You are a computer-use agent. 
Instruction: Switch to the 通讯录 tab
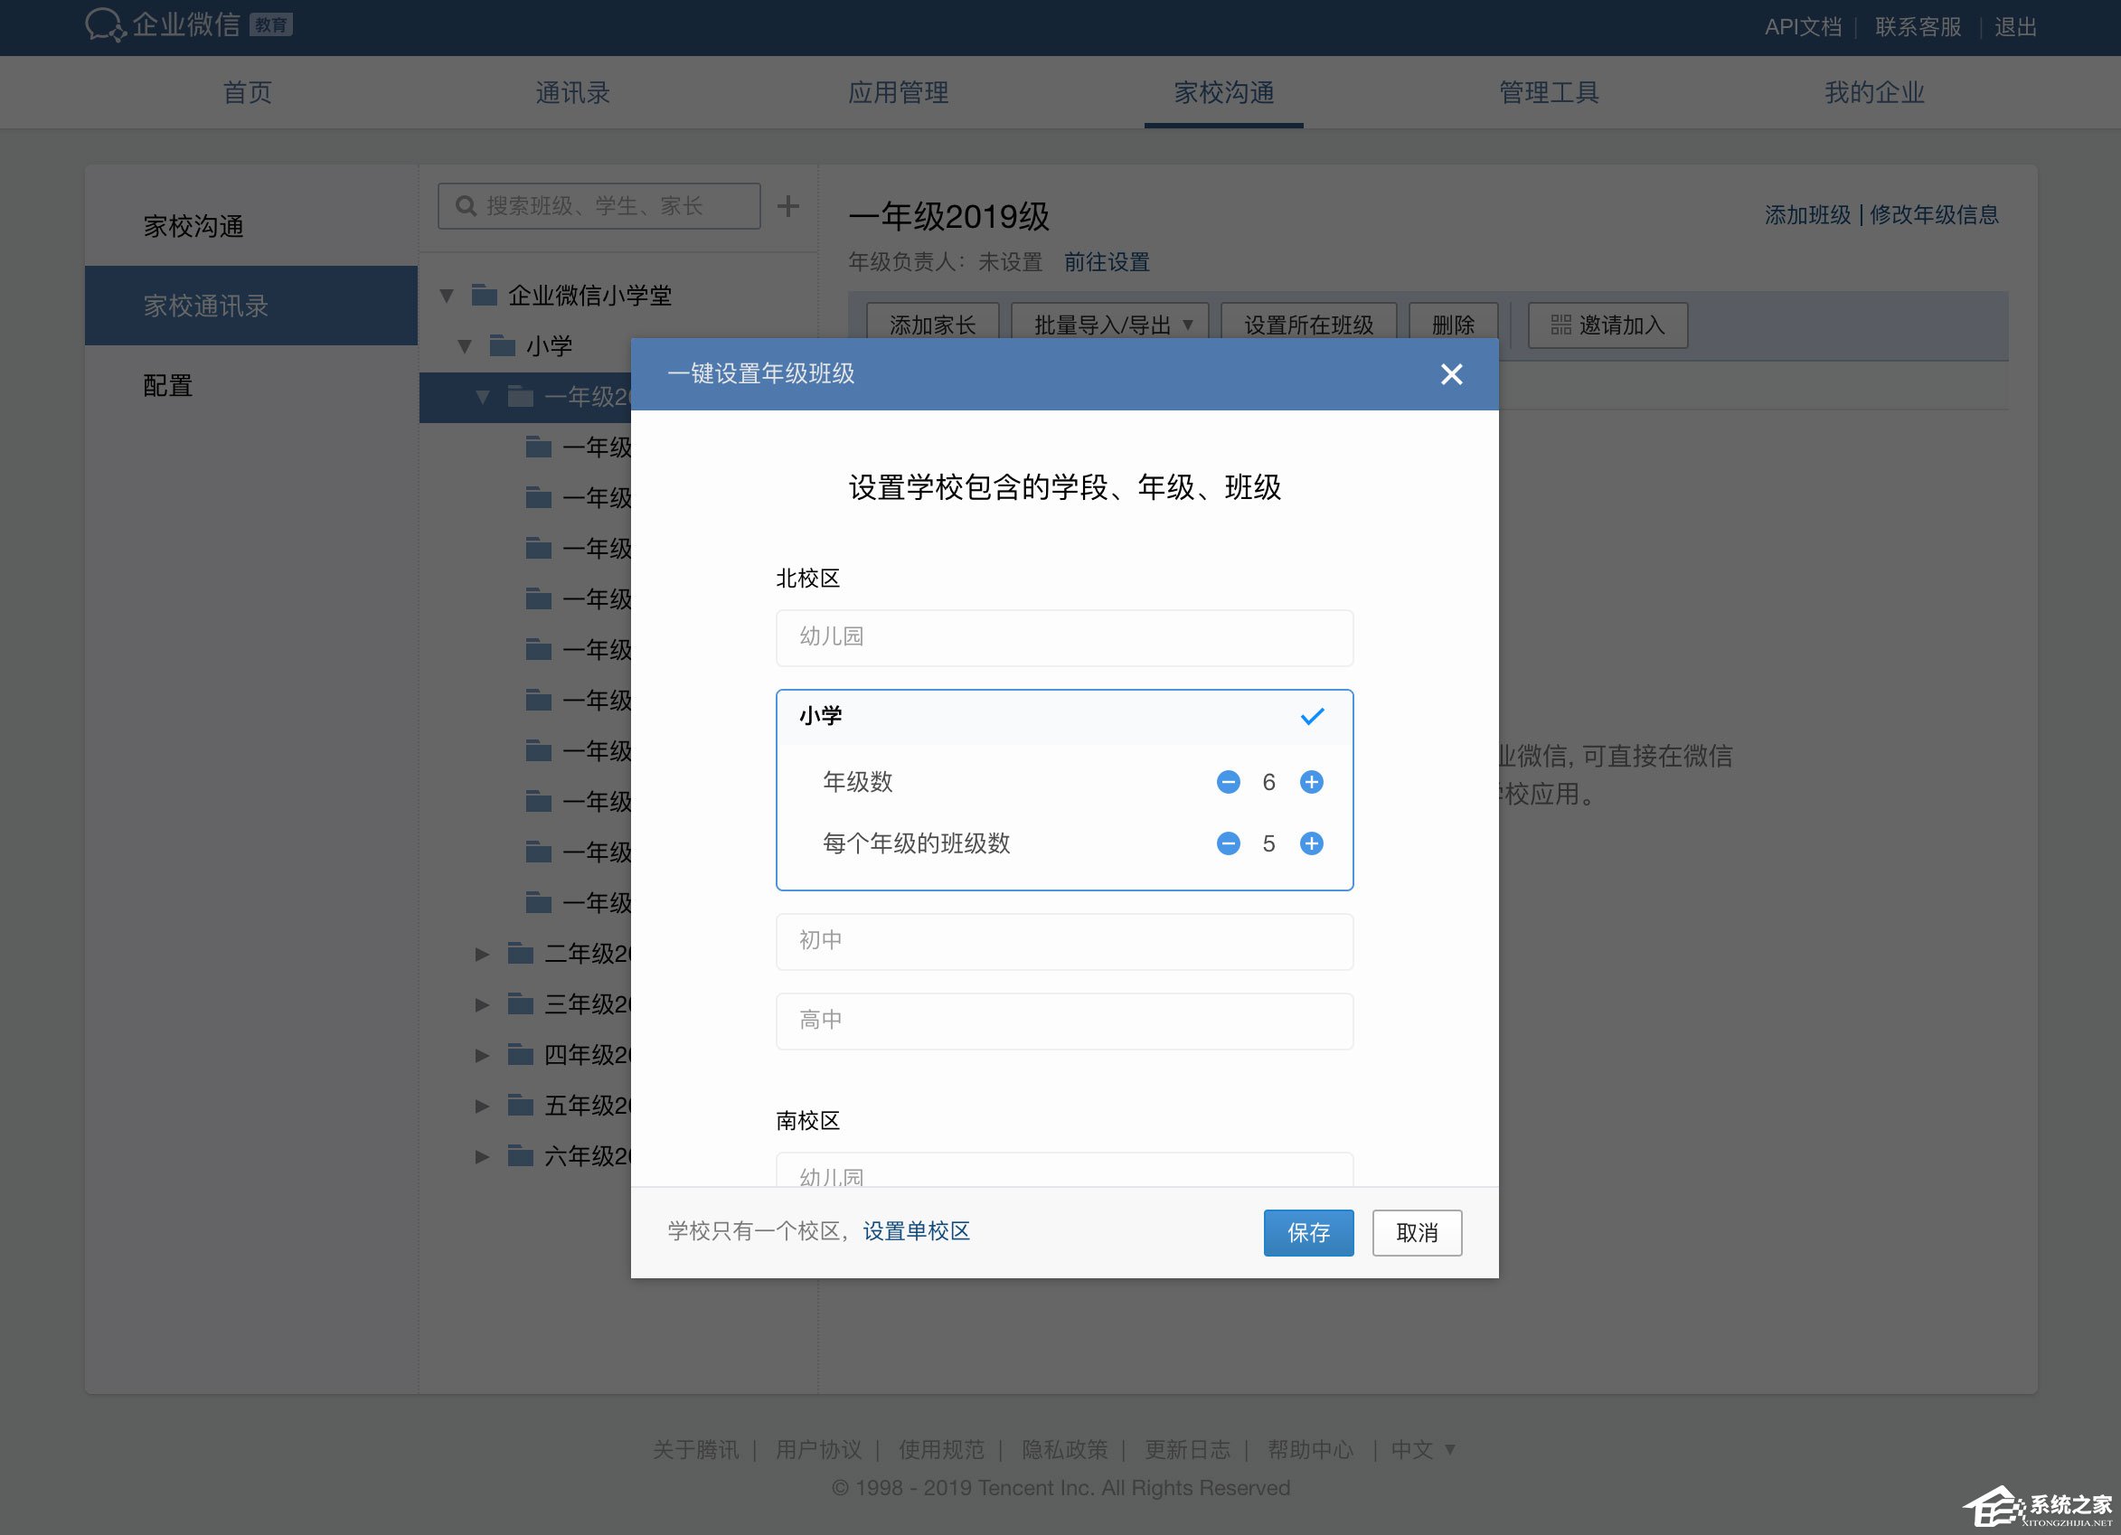tap(572, 92)
